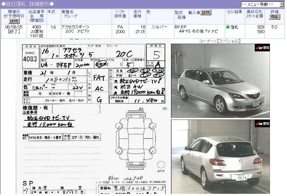Click the アクセラスポーツ car name text
Viewport: 287px width, 196px height.
click(75, 27)
